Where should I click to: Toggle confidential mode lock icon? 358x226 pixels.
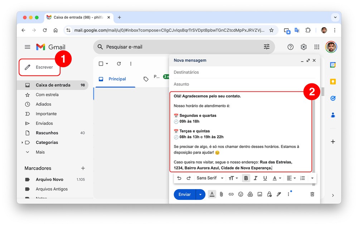(x=269, y=194)
